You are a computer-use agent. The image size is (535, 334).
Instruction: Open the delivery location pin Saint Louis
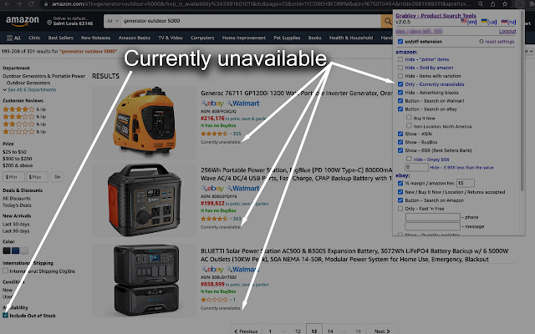[x=69, y=21]
